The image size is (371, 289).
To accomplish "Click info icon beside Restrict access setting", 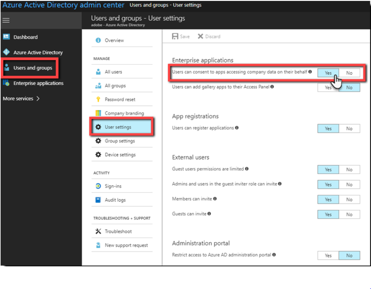I will 274,255.
